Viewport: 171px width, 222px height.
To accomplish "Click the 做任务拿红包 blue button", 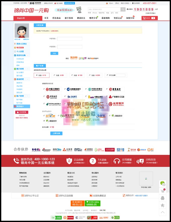I will click(x=70, y=3).
